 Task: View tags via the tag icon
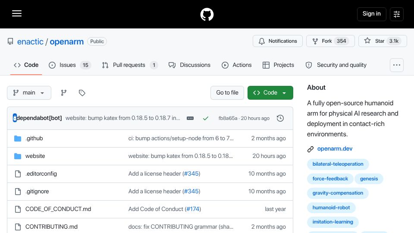[82, 93]
